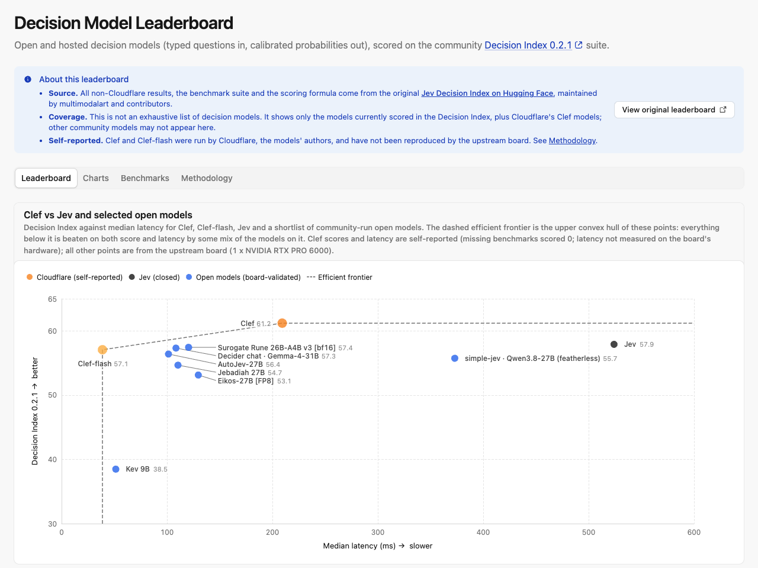Click the Surogate Rune 26B-A4B v3 label
Viewport: 758px width, 568px height.
[285, 348]
